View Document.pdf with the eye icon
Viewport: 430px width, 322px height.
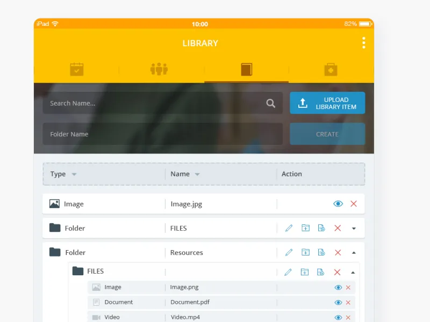point(338,303)
